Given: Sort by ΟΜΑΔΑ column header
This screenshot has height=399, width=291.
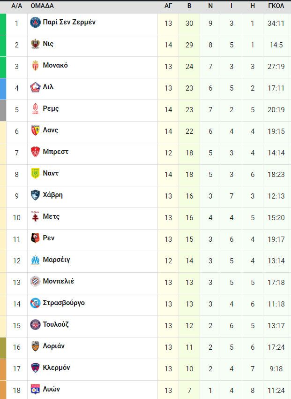Looking at the screenshot, I should point(42,6).
